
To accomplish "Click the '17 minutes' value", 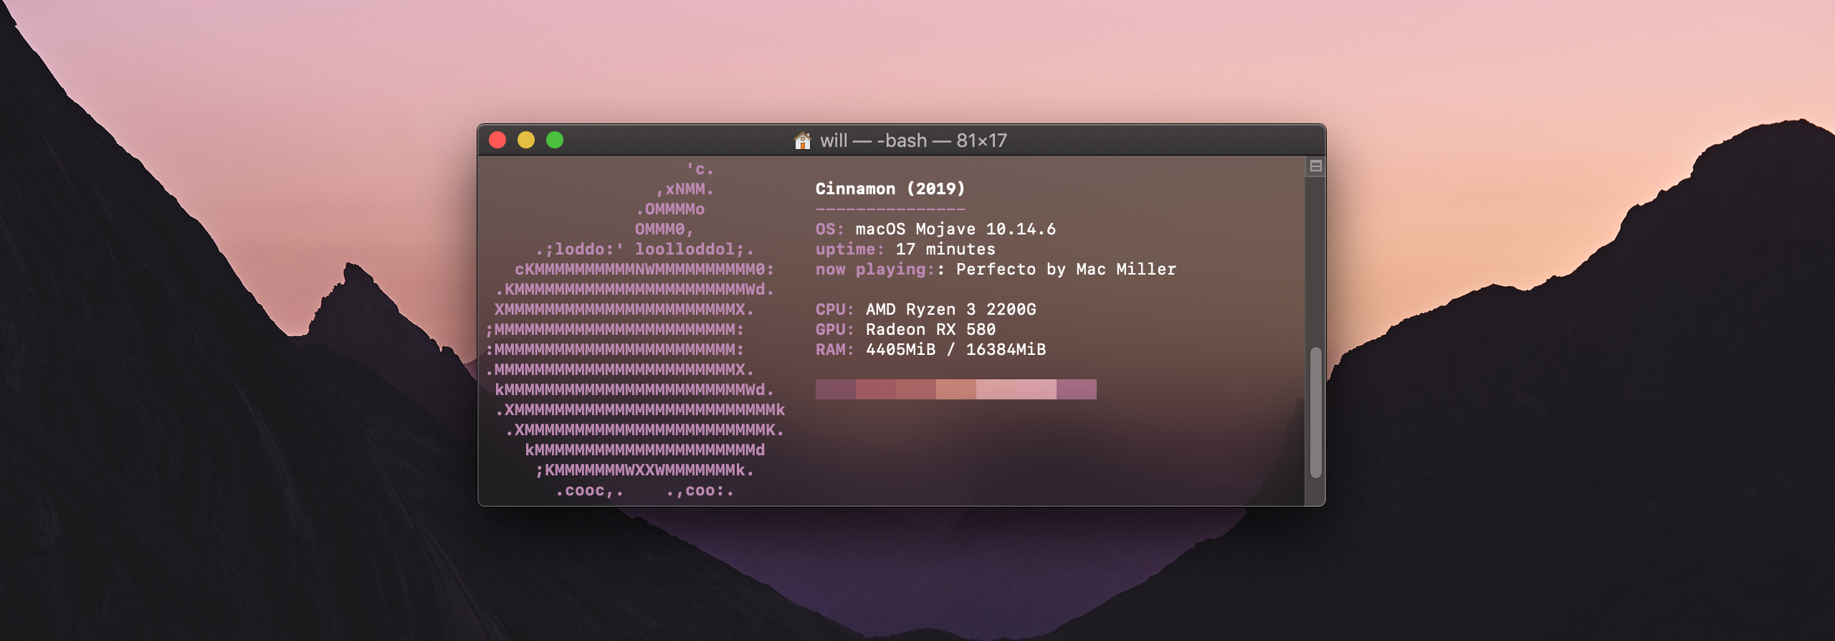I will coord(945,249).
